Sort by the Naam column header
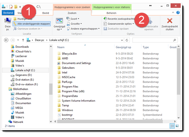The height and width of the screenshot is (137, 189). click(x=61, y=47)
